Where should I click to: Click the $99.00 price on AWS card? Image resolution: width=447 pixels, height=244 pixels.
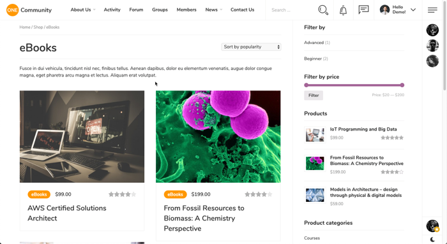(x=63, y=194)
